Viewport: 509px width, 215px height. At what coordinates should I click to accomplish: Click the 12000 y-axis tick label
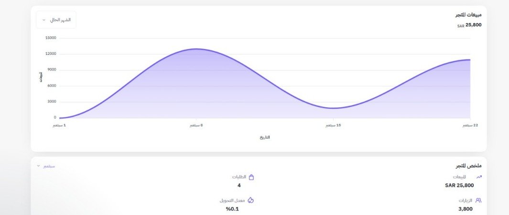point(51,54)
